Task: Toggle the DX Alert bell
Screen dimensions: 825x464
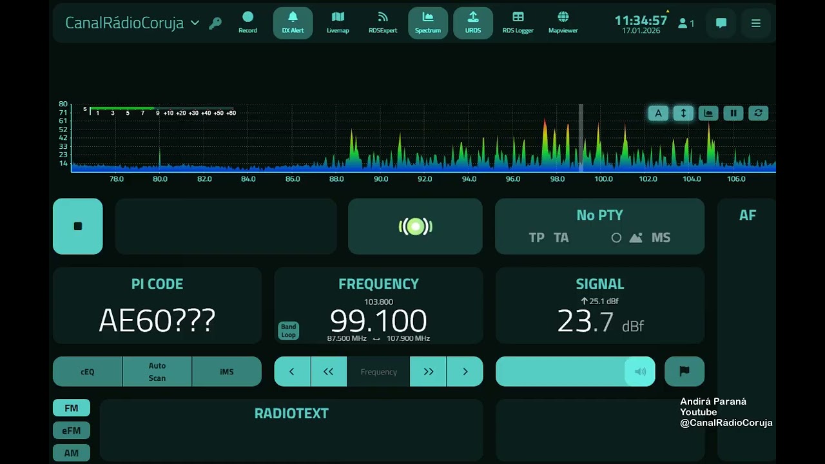Action: [293, 23]
